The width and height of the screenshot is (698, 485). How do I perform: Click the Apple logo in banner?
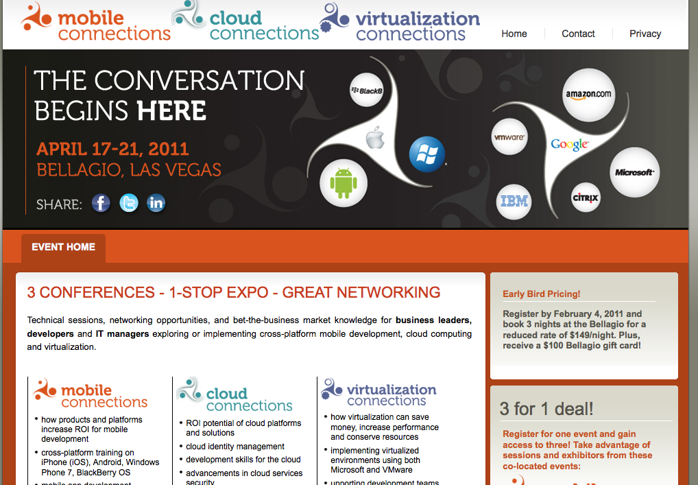375,137
